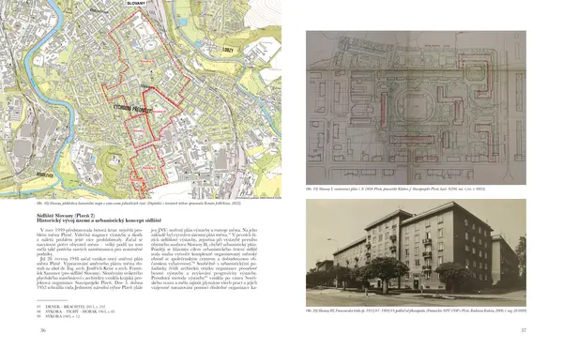Screen dimensions: 563x349
Task: Click the subheading Historický vývoj území
Action: (99, 220)
